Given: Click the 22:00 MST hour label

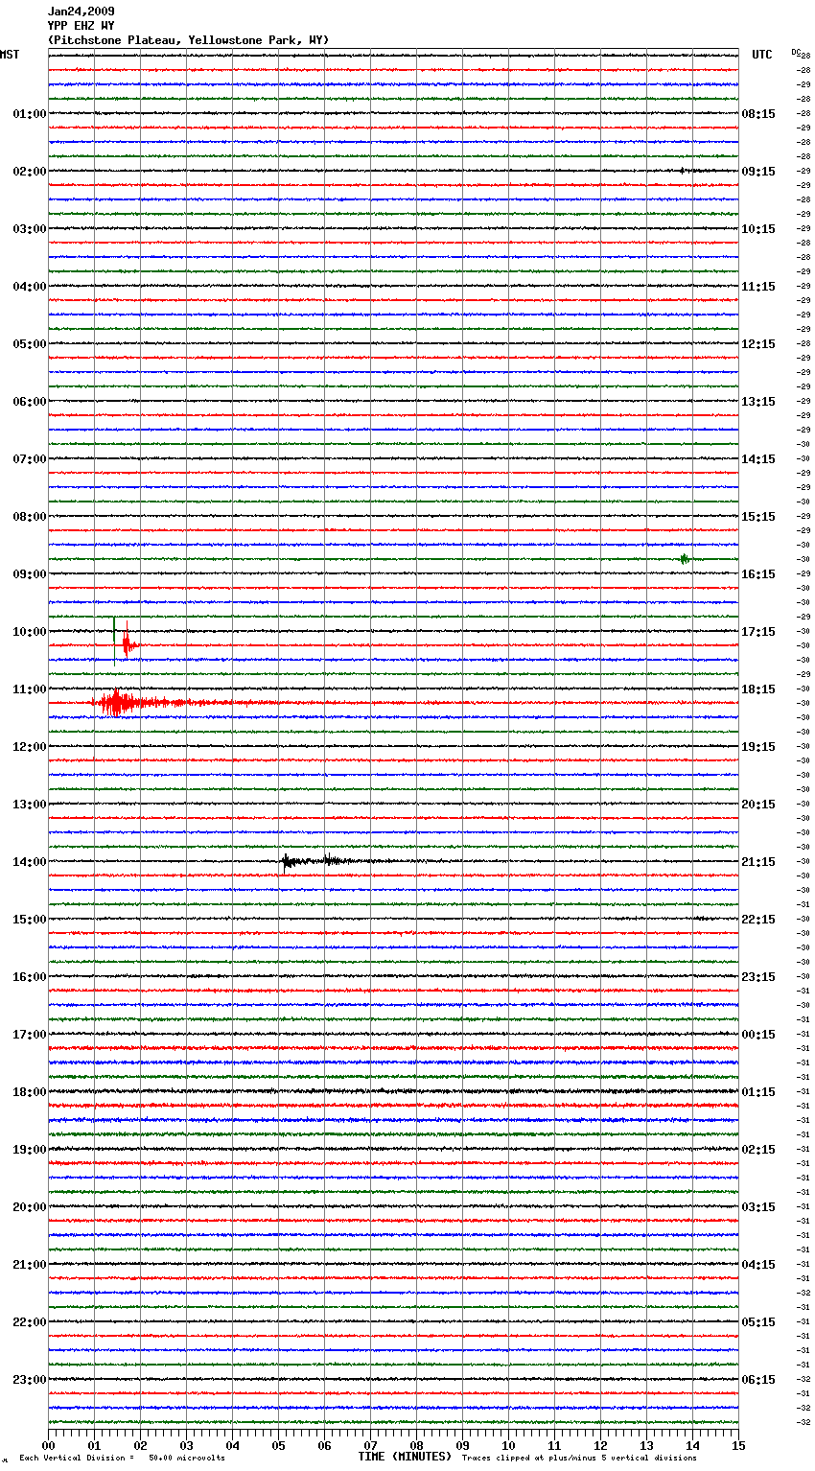Looking at the screenshot, I should tap(30, 1322).
